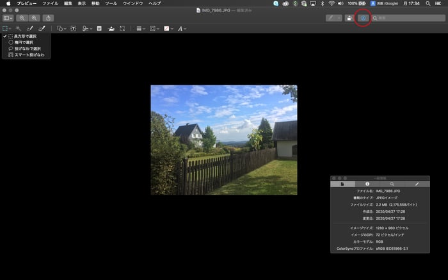
Task: Expand the text style dropdown
Action: coord(182,29)
